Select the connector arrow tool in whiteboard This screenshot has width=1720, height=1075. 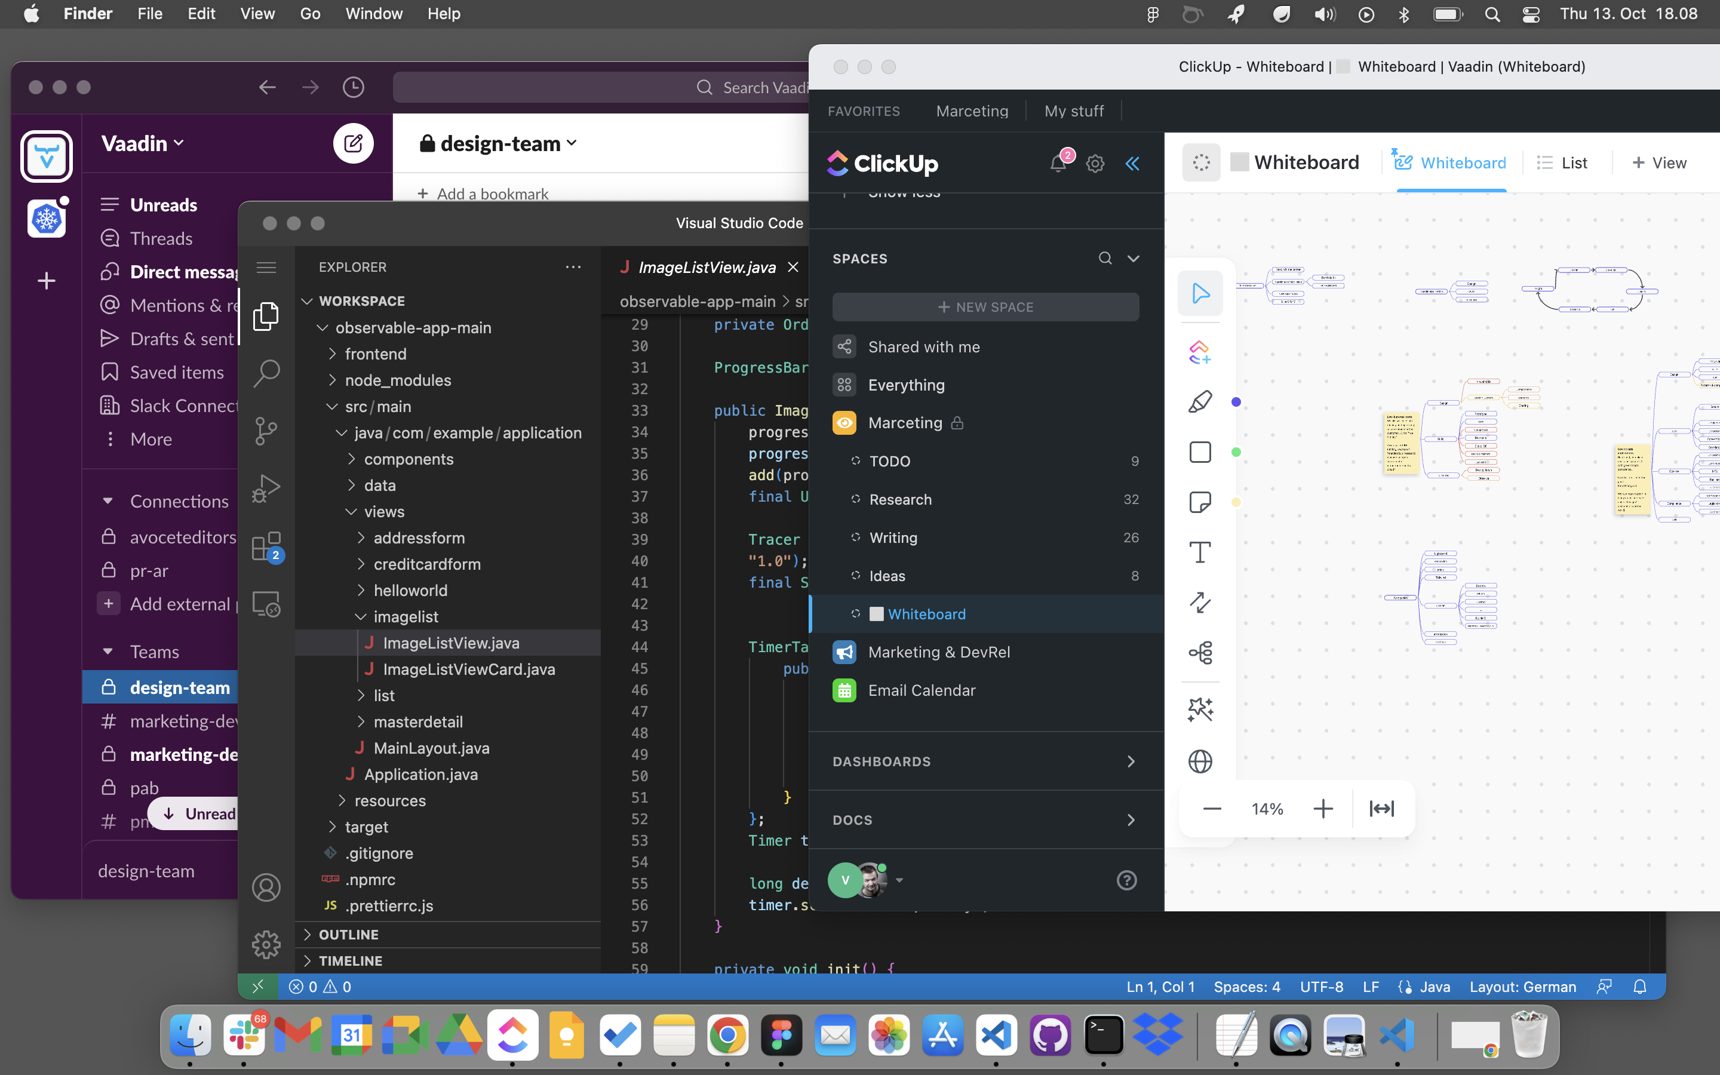pyautogui.click(x=1200, y=603)
